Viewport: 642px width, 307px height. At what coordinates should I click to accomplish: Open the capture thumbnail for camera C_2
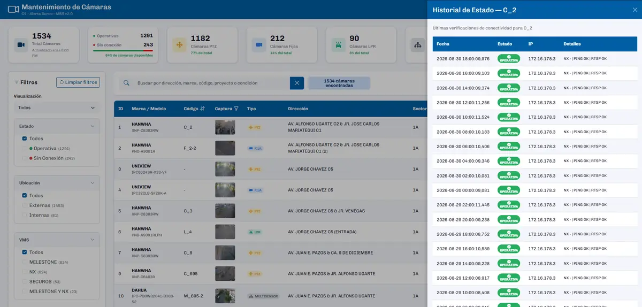[225, 127]
